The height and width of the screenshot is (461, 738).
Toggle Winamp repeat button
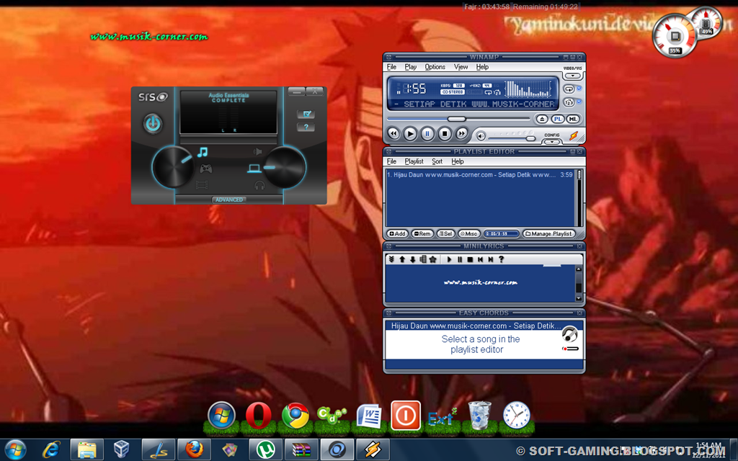point(569,89)
